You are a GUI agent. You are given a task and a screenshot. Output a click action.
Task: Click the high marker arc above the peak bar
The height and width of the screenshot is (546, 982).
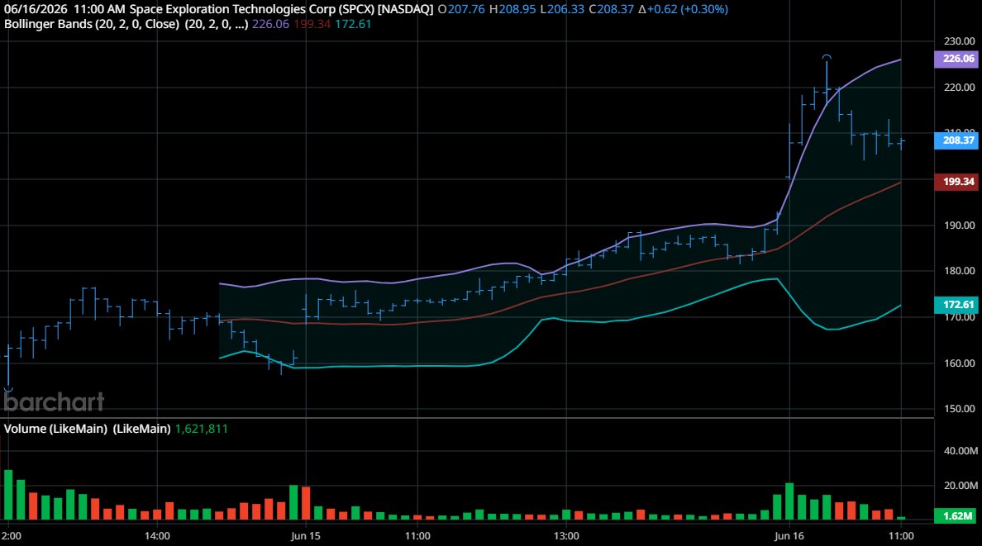[x=827, y=57]
